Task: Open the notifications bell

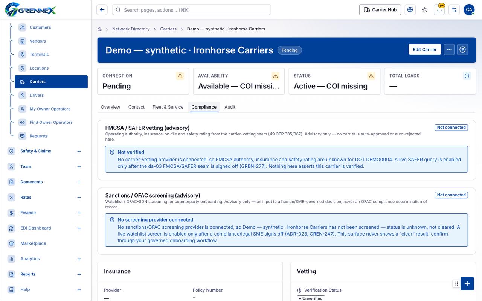Action: 439,10
